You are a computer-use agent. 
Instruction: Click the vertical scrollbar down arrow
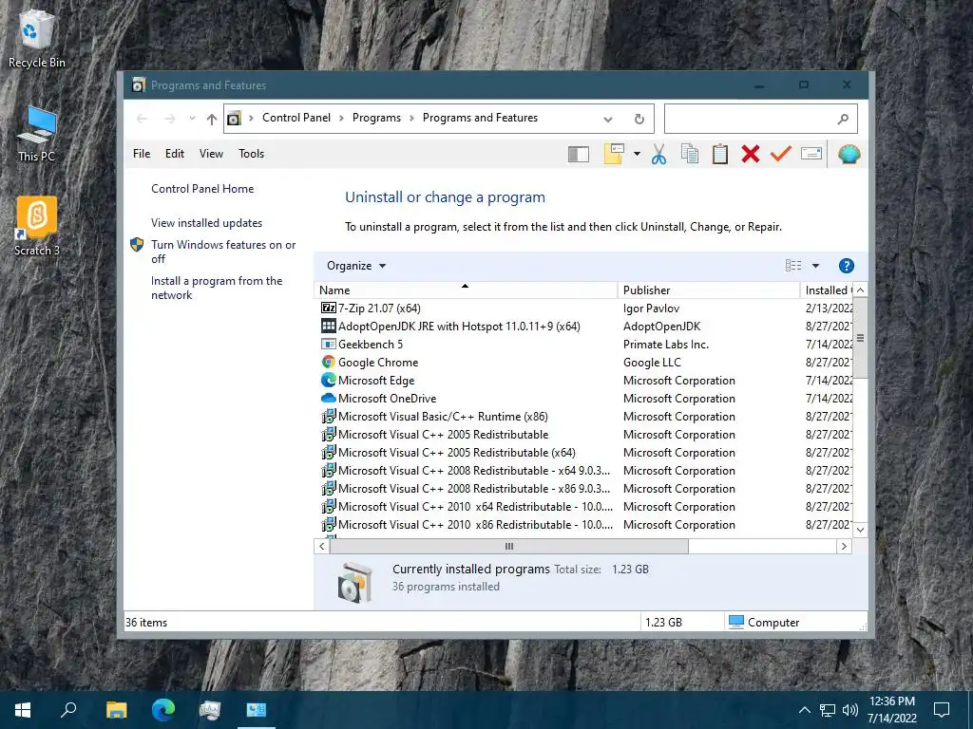(860, 530)
